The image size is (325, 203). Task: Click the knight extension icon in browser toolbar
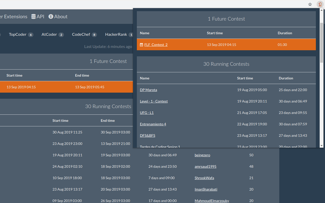[320, 4]
